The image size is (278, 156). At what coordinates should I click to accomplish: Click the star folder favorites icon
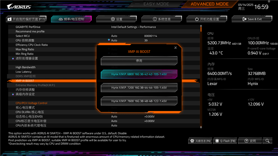(10, 19)
